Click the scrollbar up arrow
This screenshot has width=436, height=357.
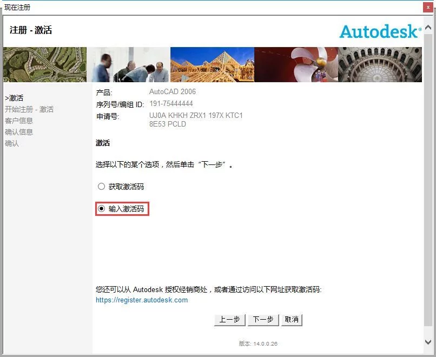point(428,27)
